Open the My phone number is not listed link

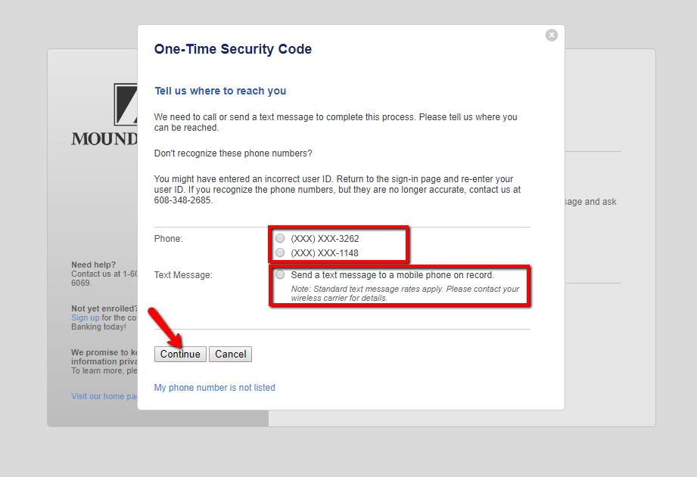(214, 386)
